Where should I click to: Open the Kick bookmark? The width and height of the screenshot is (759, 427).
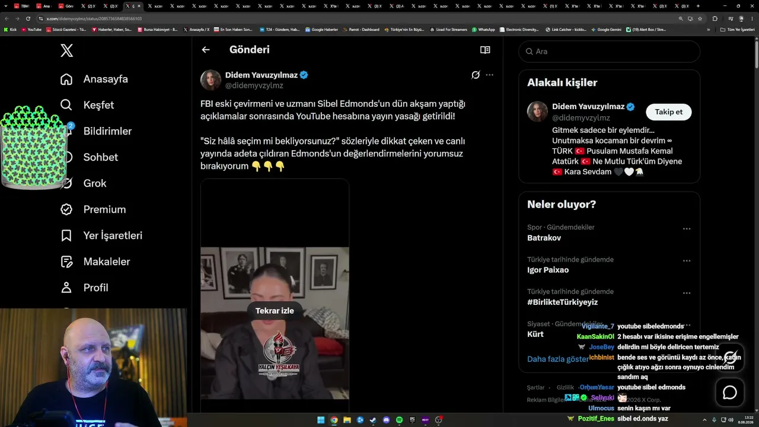coord(10,30)
